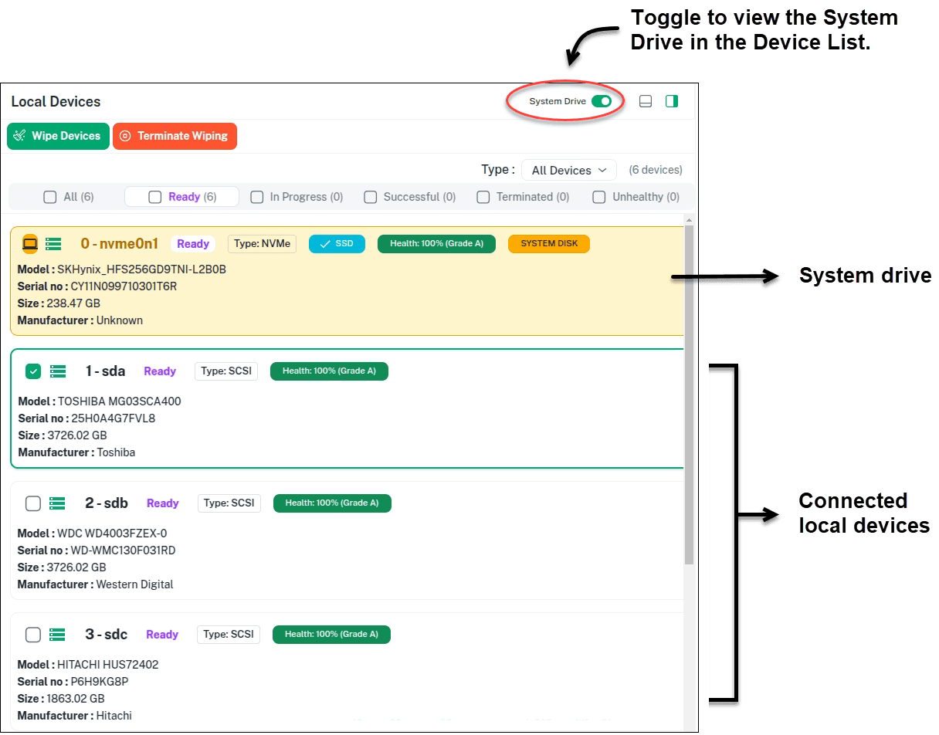Check the 3 - sdc device checkbox
Viewport: 939px width, 735px height.
coord(33,635)
